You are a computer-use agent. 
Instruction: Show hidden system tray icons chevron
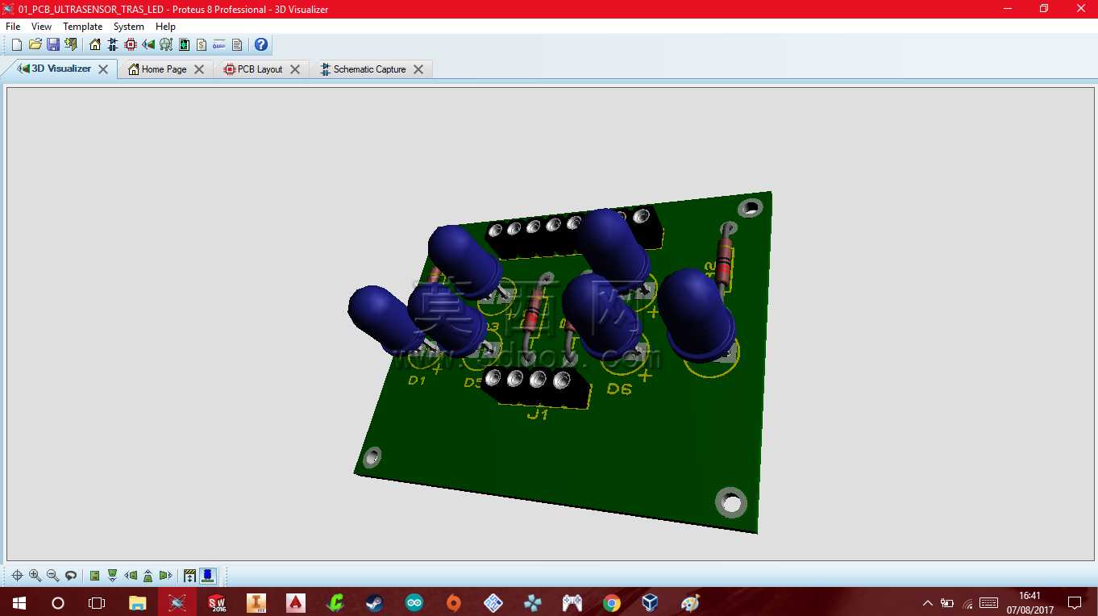point(927,602)
